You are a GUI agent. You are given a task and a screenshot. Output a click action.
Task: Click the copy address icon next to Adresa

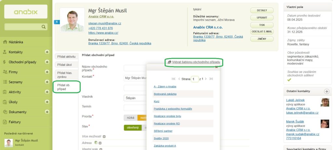(96, 143)
